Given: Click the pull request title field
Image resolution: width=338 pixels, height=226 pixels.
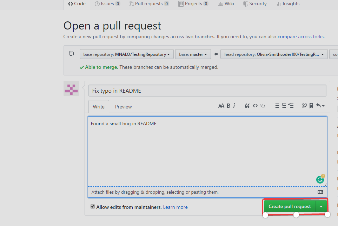Looking at the screenshot, I should coord(207,91).
